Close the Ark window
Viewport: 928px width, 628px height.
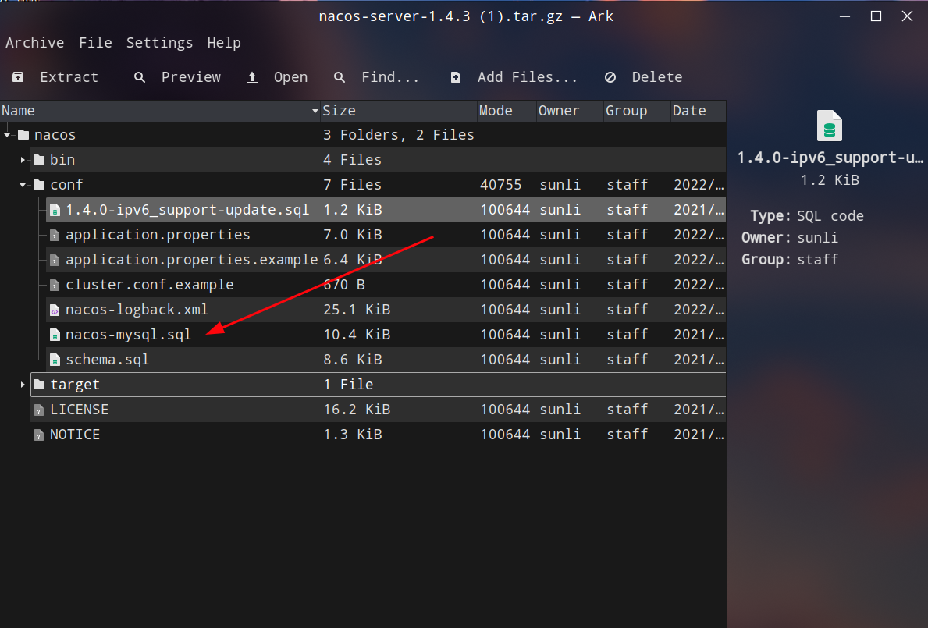[x=907, y=16]
